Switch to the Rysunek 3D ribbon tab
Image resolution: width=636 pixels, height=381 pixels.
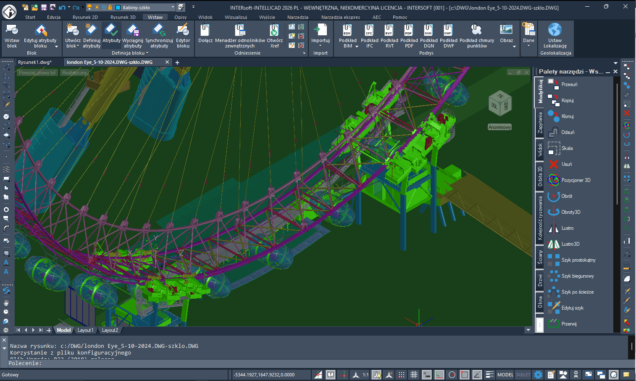point(123,17)
